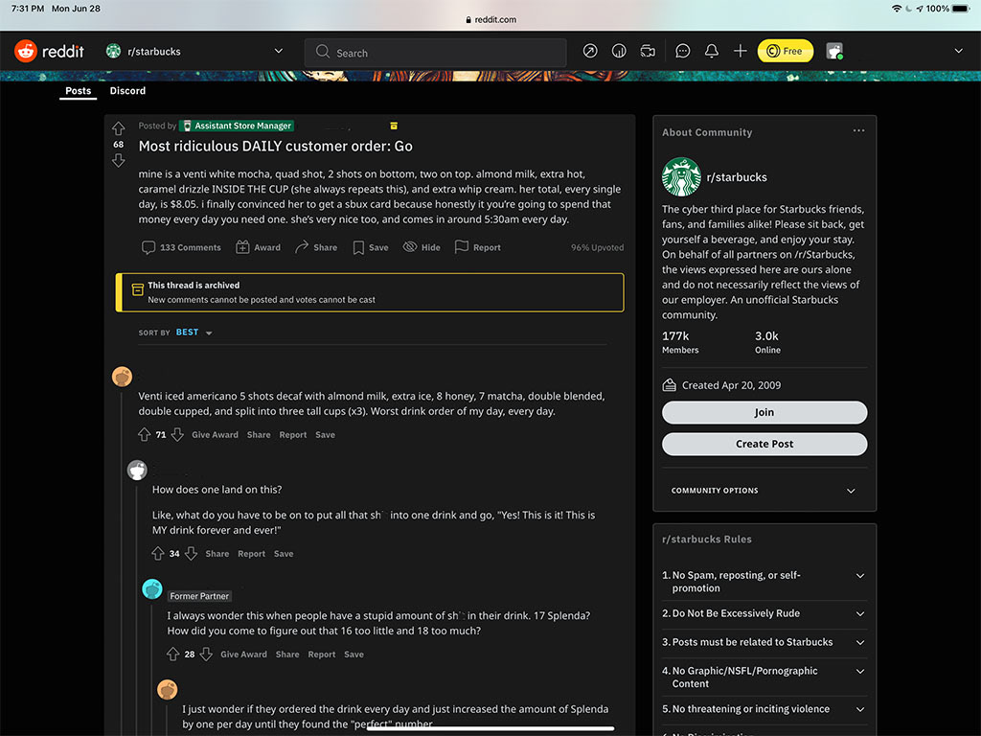Report the 28-point comment
Image resolution: width=981 pixels, height=736 pixels.
click(x=322, y=655)
